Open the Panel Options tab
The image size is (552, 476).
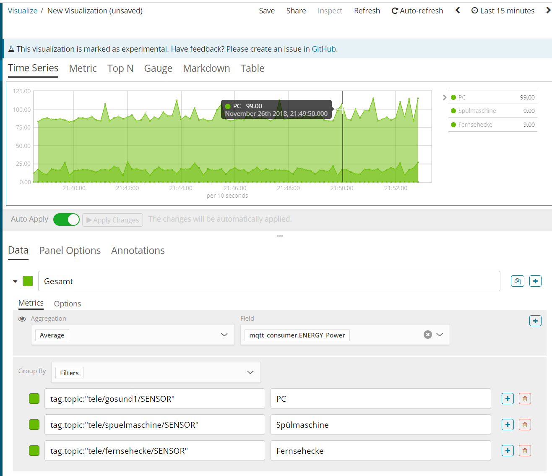pyautogui.click(x=70, y=251)
